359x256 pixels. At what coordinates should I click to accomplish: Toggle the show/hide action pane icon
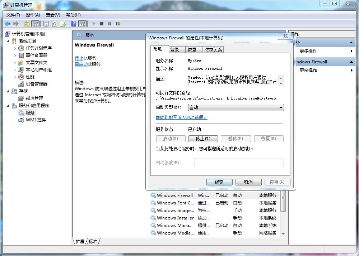83,24
